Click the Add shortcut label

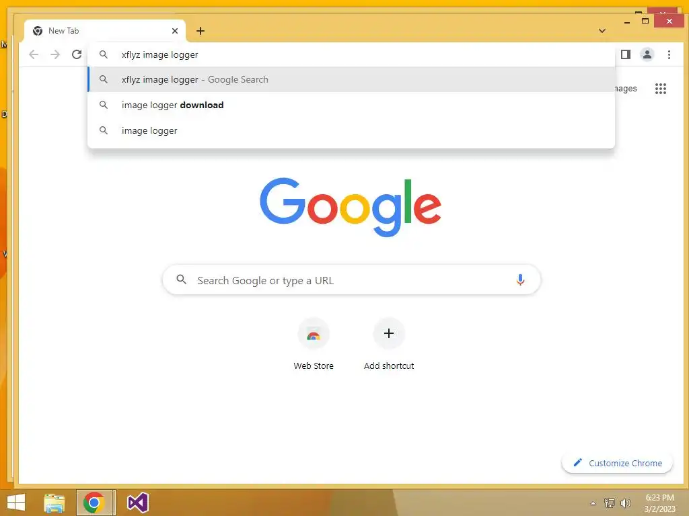click(x=389, y=366)
